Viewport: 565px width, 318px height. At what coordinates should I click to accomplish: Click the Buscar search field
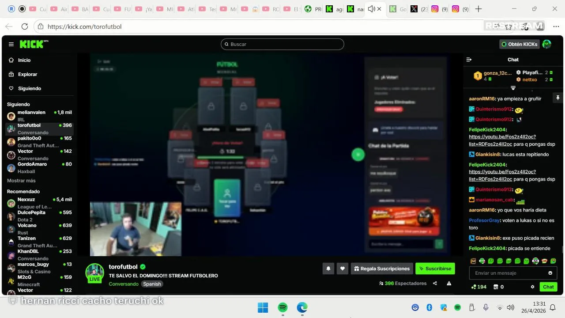[282, 44]
